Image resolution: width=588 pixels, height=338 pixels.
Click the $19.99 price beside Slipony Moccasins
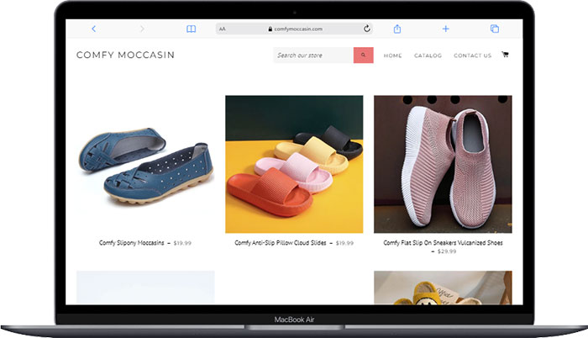182,243
